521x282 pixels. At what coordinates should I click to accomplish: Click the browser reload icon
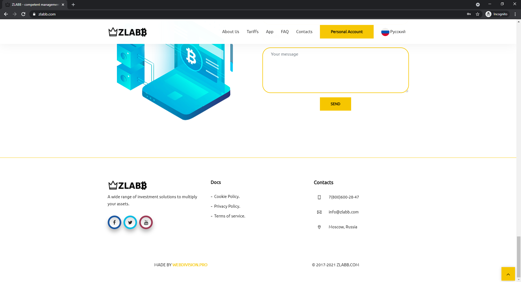point(23,14)
